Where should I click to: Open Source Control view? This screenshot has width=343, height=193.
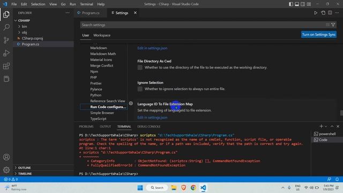point(6,40)
